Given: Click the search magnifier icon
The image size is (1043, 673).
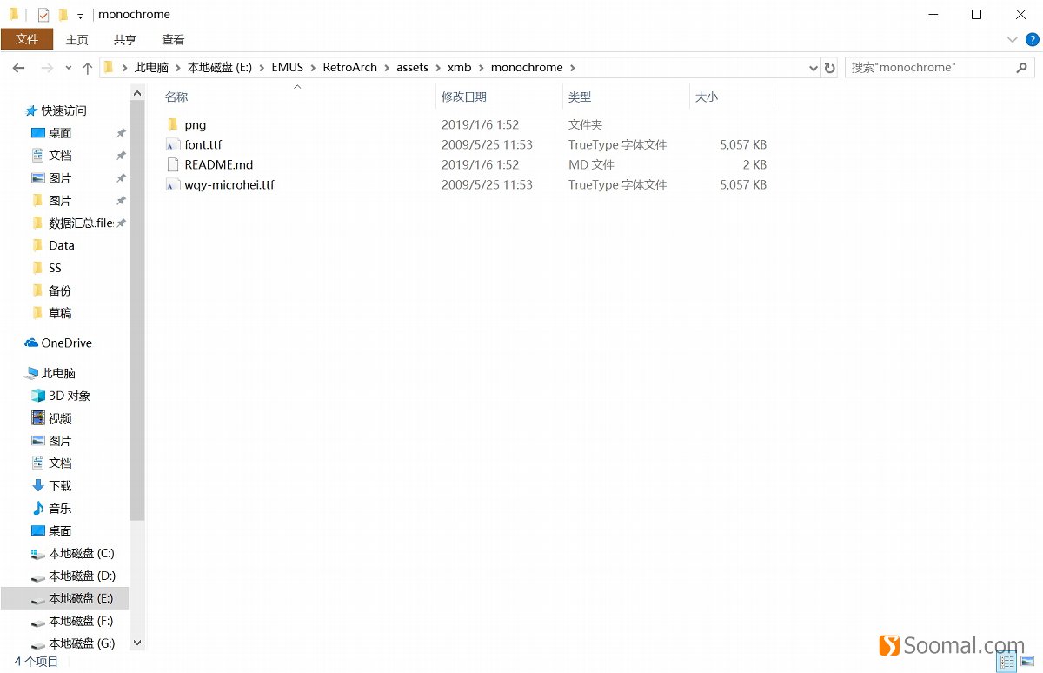Looking at the screenshot, I should coord(1022,67).
